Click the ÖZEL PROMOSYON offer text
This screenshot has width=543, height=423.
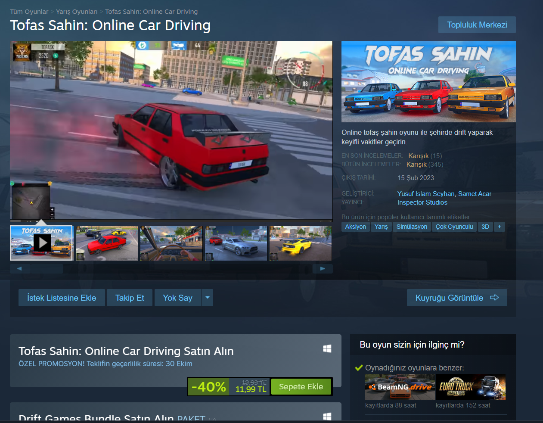click(x=105, y=364)
